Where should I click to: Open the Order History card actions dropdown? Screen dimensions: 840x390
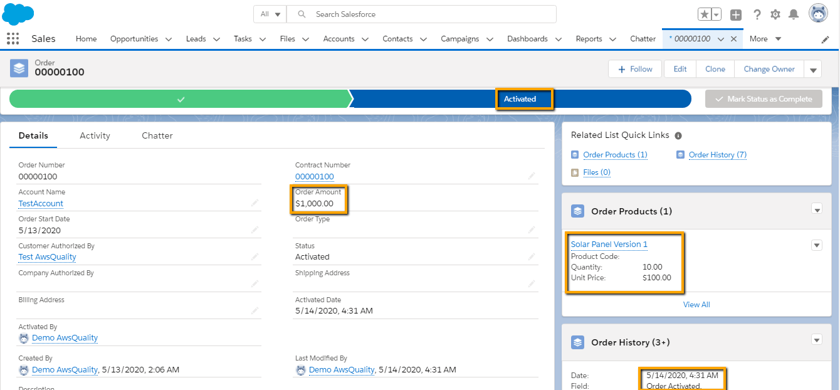pyautogui.click(x=817, y=340)
